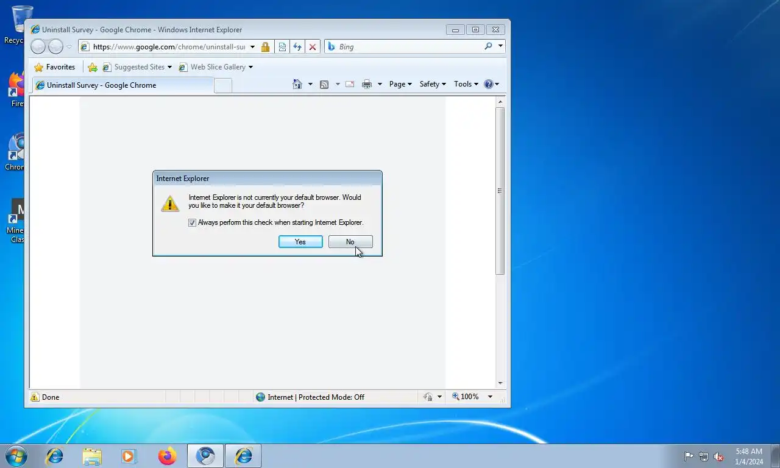Click the security lock icon

[x=265, y=47]
